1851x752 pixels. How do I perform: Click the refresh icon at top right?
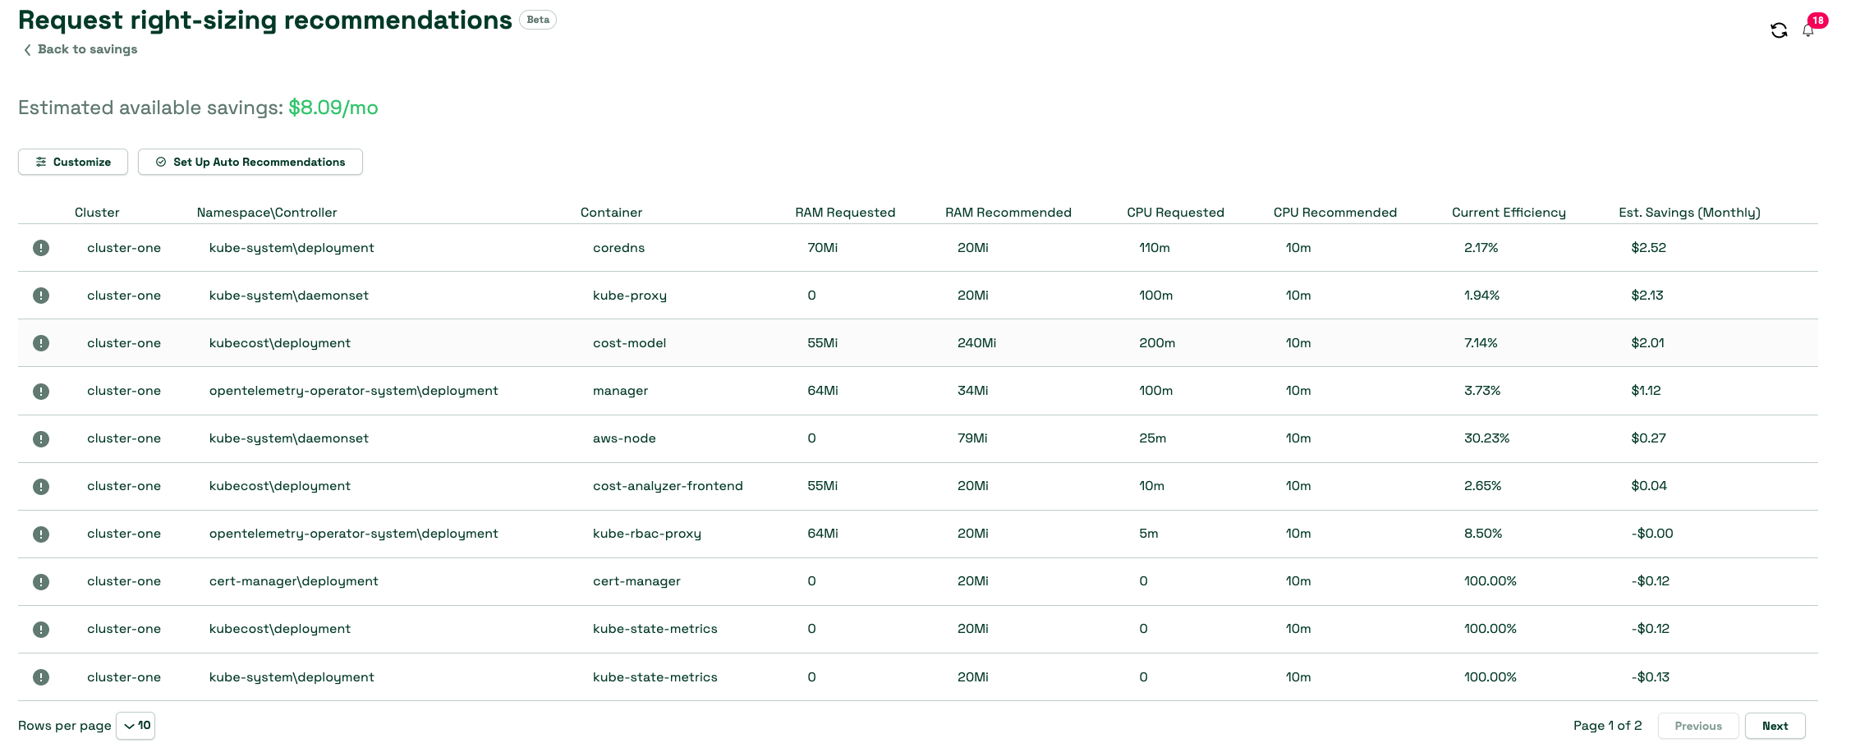1779,30
